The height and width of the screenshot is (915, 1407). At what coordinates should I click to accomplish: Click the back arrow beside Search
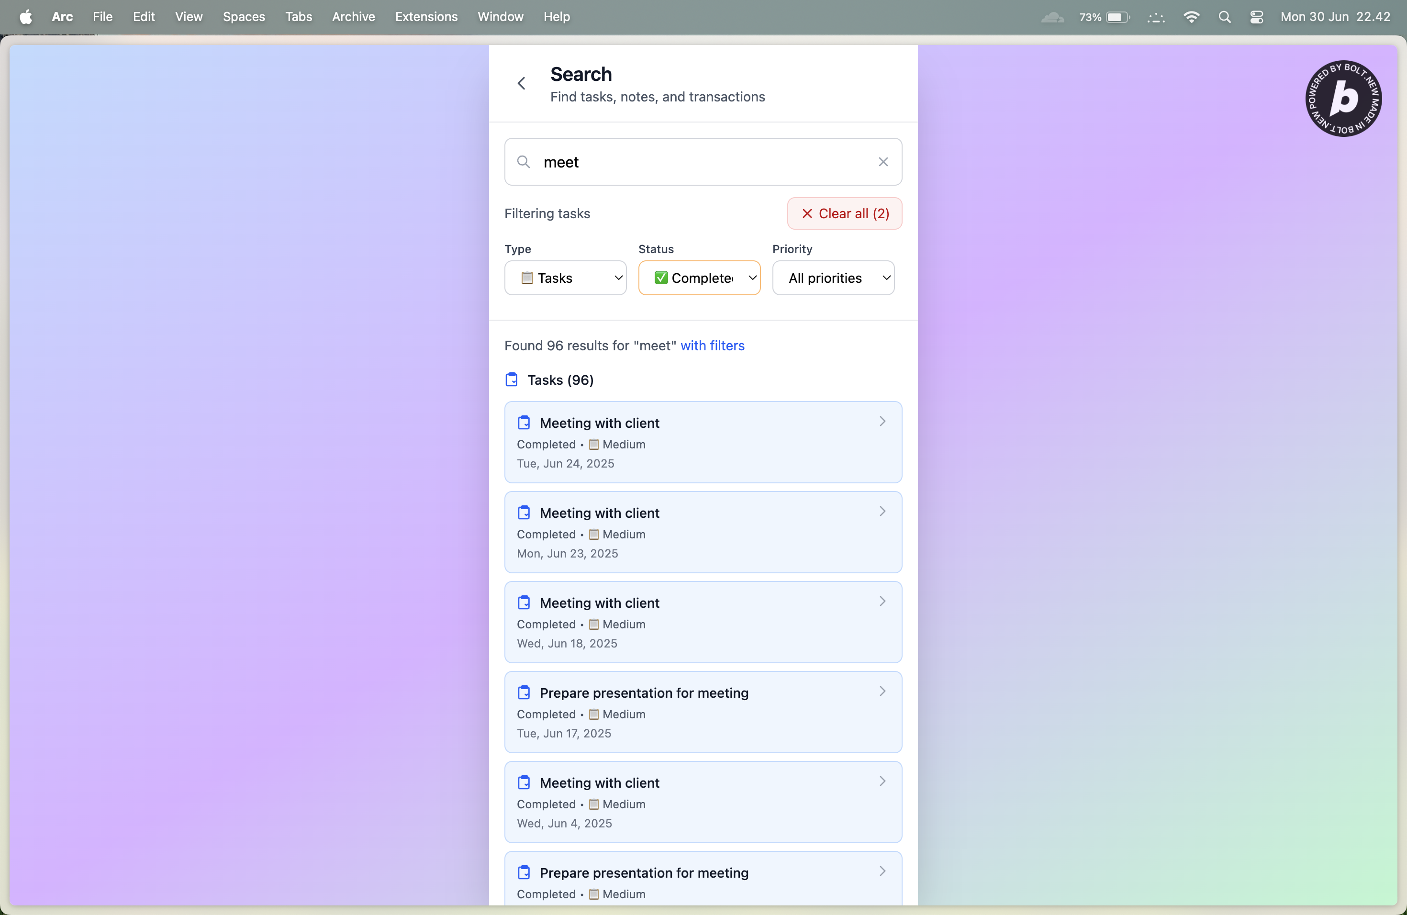click(521, 83)
